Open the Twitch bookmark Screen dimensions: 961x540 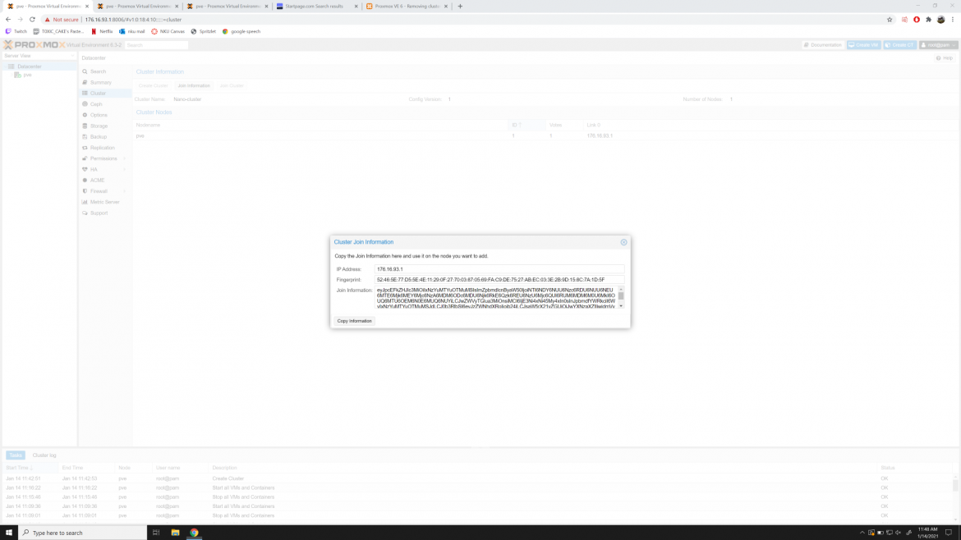pyautogui.click(x=16, y=31)
